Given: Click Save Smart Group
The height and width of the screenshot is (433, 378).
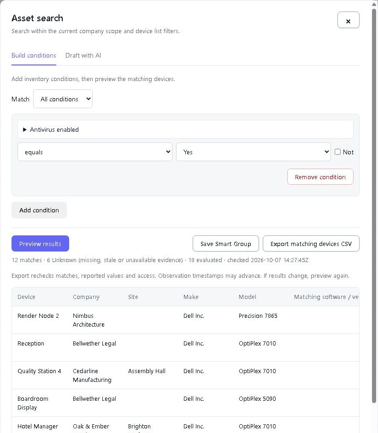Looking at the screenshot, I should (x=226, y=244).
